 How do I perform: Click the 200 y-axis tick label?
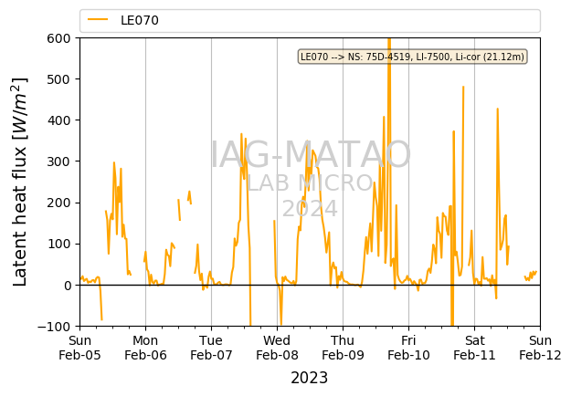[58, 203]
